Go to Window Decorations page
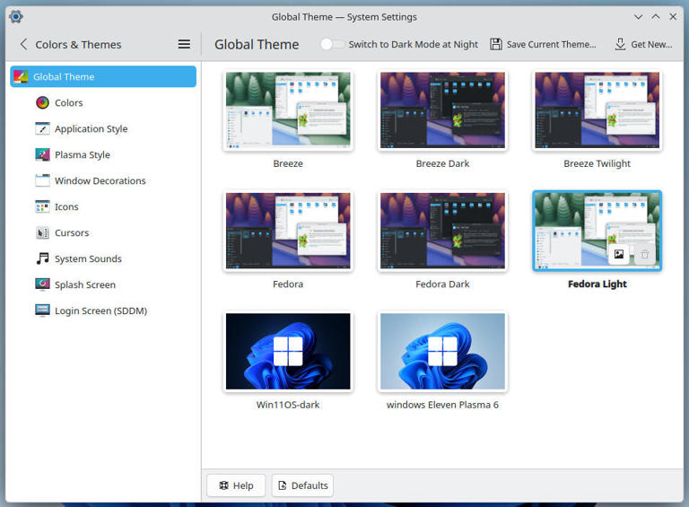689x507 pixels. coord(103,180)
